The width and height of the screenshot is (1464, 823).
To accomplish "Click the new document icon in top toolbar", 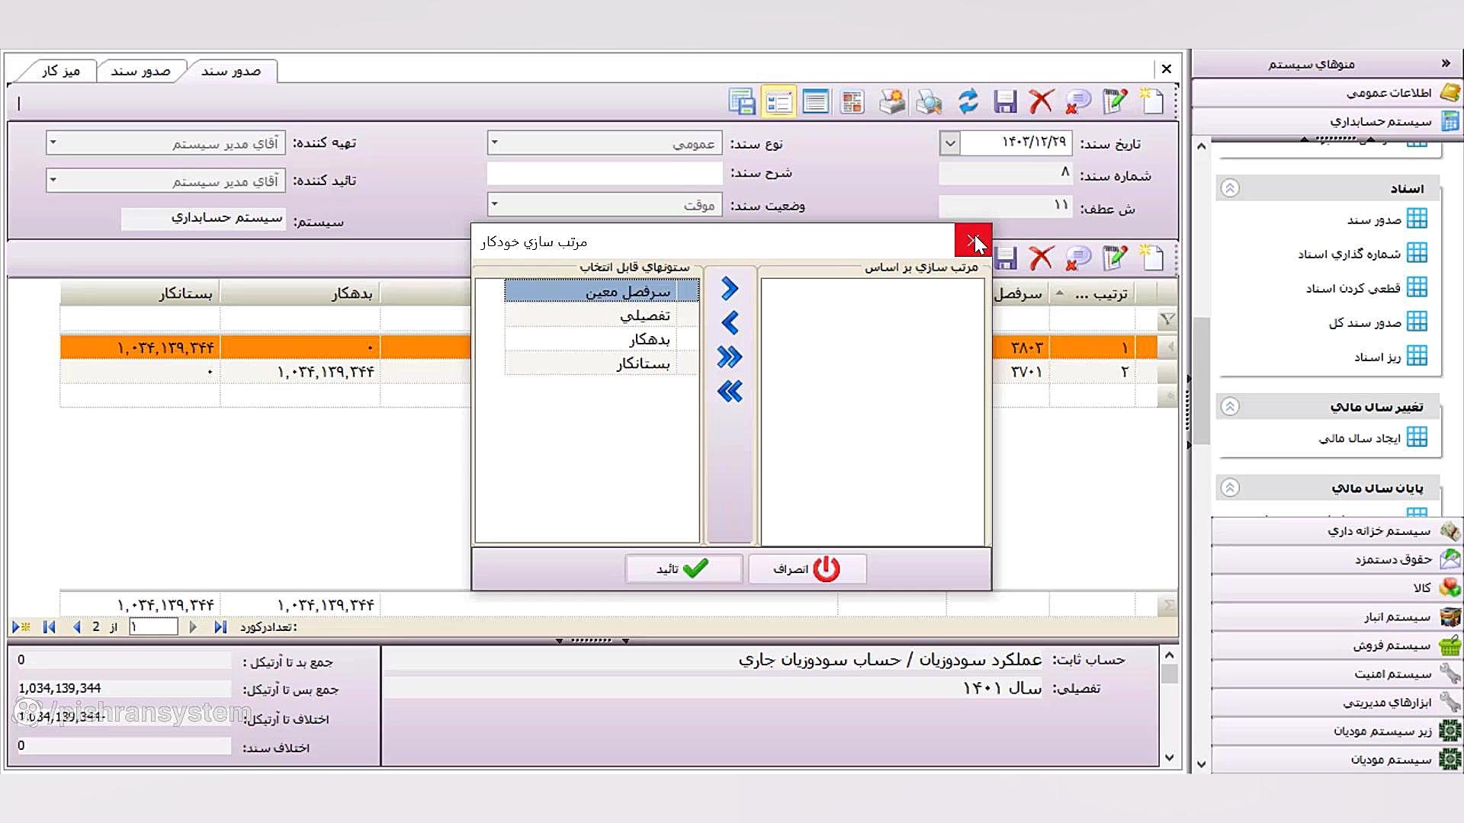I will pos(1152,101).
